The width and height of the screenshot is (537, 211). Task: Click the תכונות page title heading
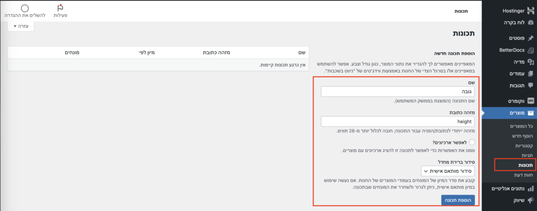pyautogui.click(x=464, y=34)
